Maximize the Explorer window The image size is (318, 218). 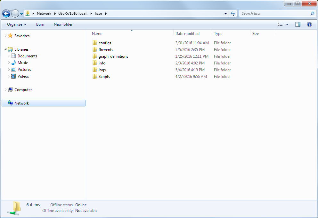[x=297, y=3]
